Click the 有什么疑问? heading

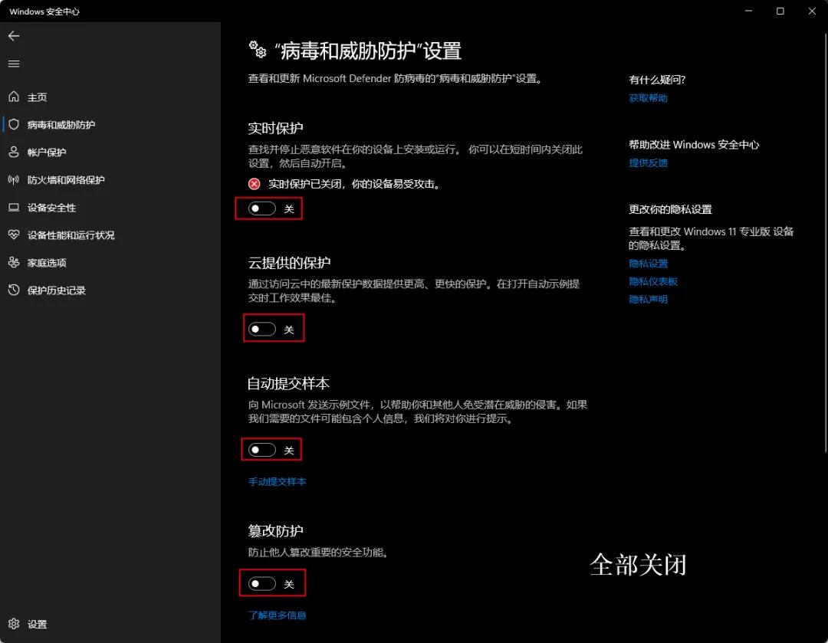[657, 80]
